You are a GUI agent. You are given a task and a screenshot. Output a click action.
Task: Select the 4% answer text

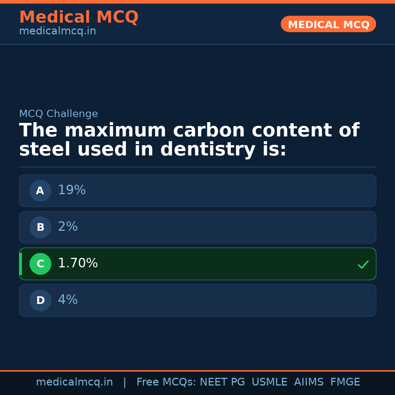click(68, 300)
